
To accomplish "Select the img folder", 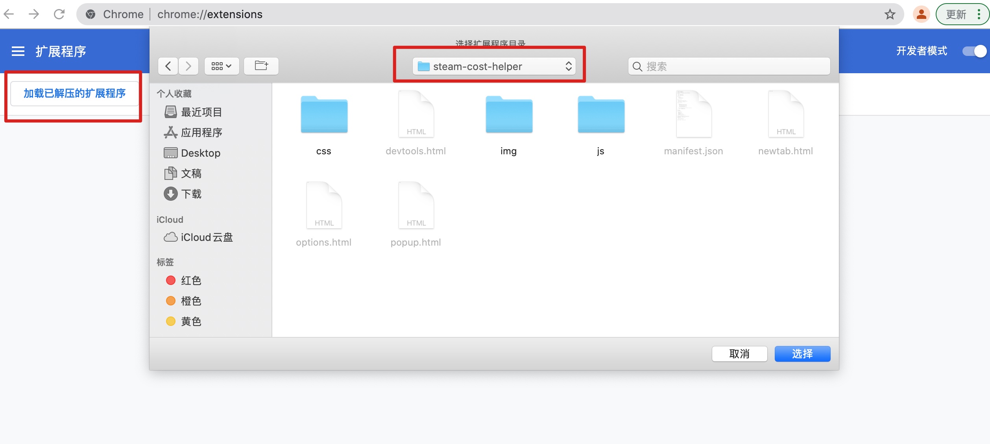I will (509, 114).
